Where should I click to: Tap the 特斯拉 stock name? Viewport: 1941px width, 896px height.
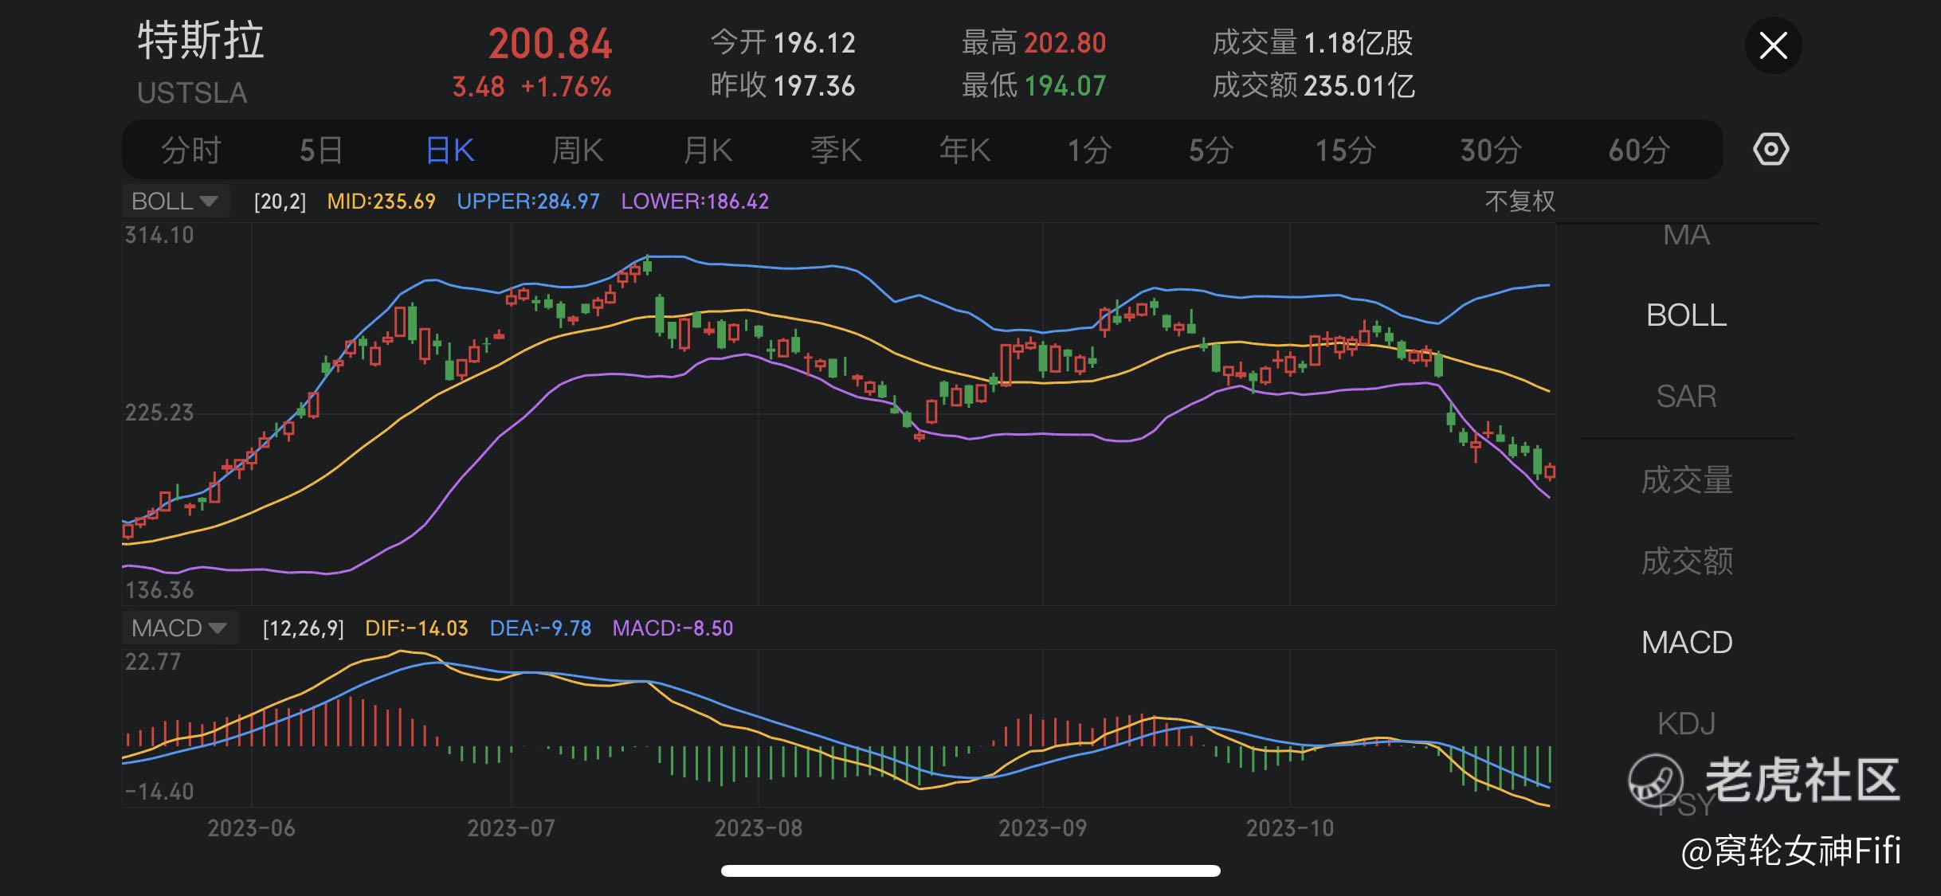click(201, 41)
